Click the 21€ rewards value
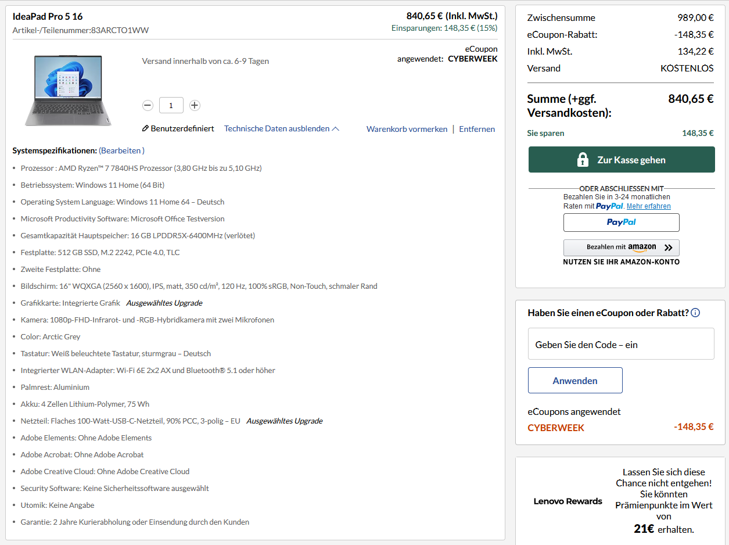Image resolution: width=729 pixels, height=545 pixels. click(644, 529)
